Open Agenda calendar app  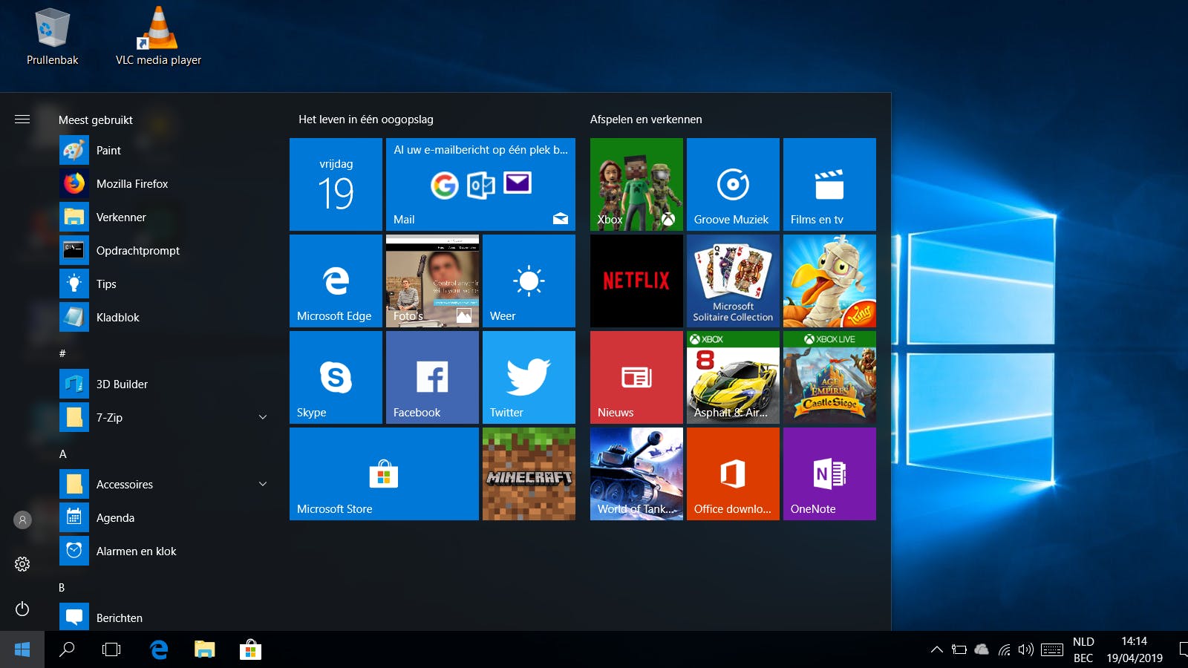click(163, 517)
